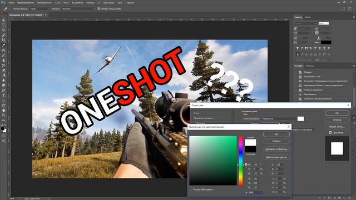Viewport: 356px width, 200px height.
Task: Click the black text color swatch in Character panel
Action: [326, 42]
